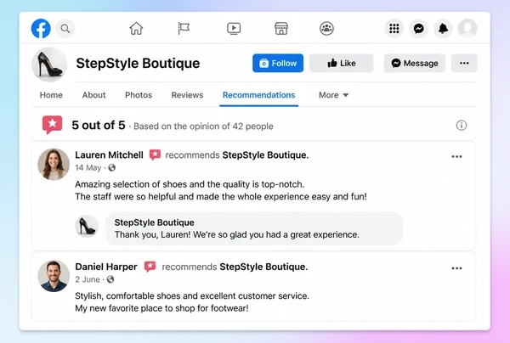Screen dimensions: 510x343
Task: Switch to the Home tab
Action: click(x=51, y=95)
